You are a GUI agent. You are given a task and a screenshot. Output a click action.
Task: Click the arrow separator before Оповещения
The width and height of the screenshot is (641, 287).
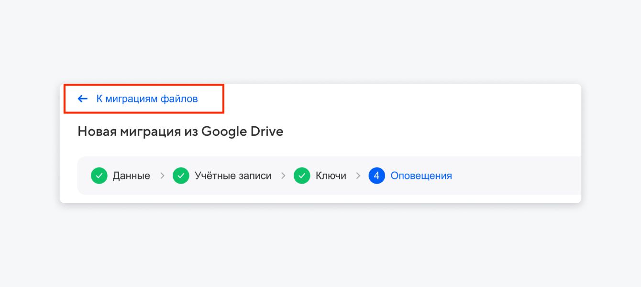click(x=358, y=176)
